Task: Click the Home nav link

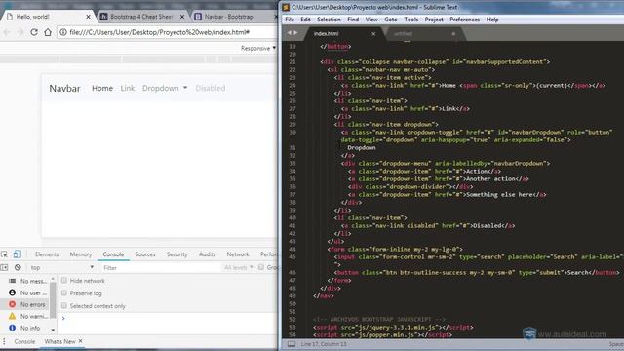Action: pyautogui.click(x=102, y=88)
